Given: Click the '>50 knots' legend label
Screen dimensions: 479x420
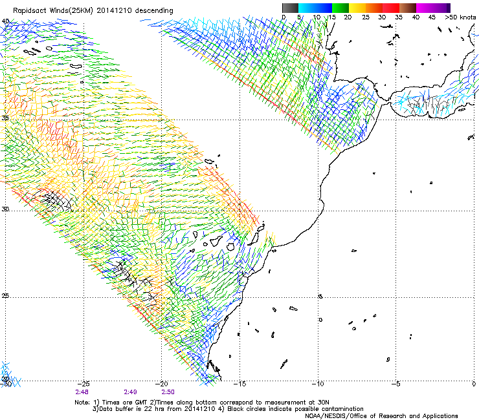Looking at the screenshot, I should coord(460,17).
